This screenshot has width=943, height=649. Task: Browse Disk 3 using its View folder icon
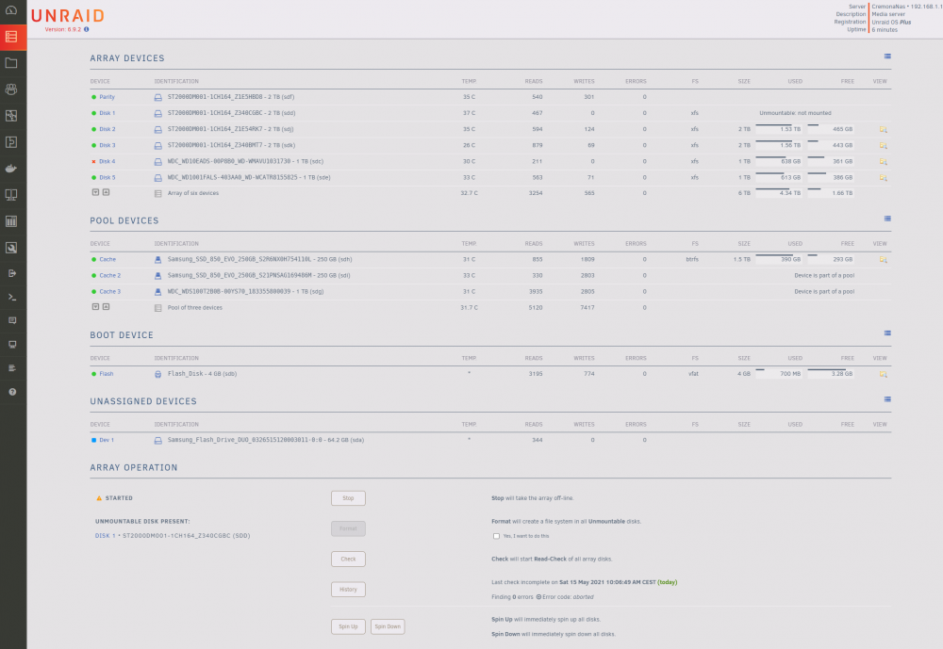coord(883,145)
